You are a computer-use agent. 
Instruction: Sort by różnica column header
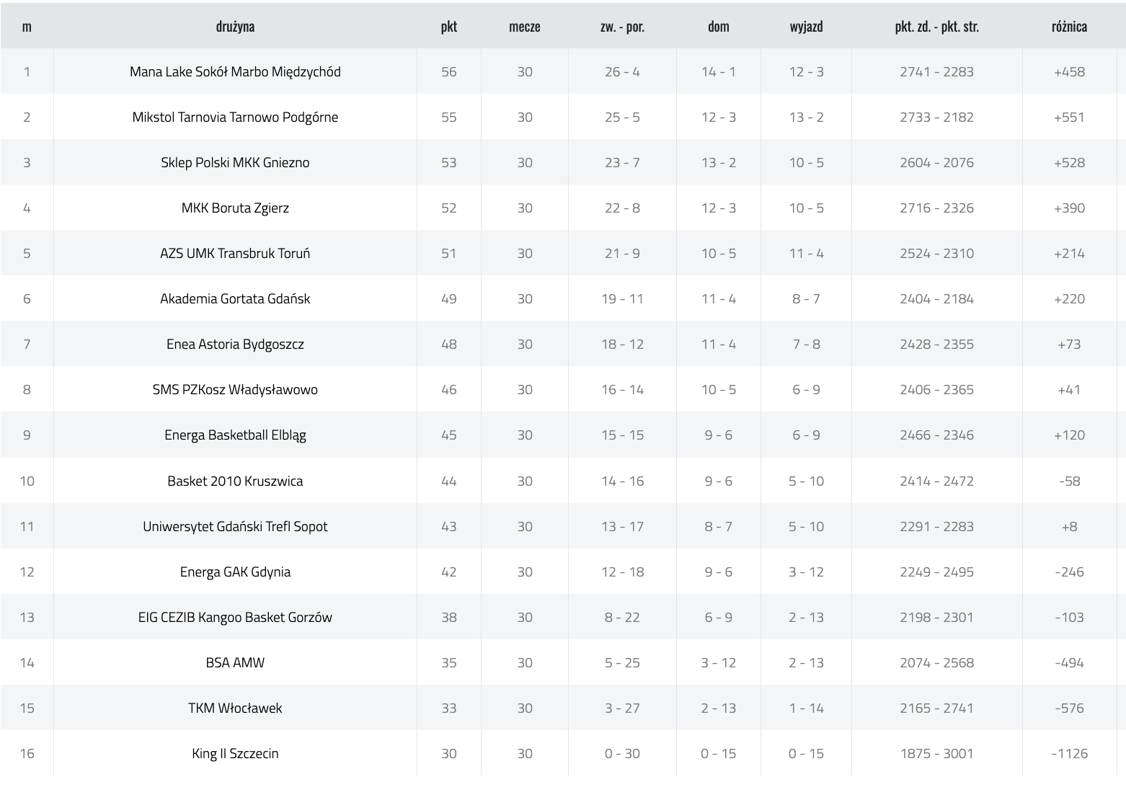coord(1069,27)
